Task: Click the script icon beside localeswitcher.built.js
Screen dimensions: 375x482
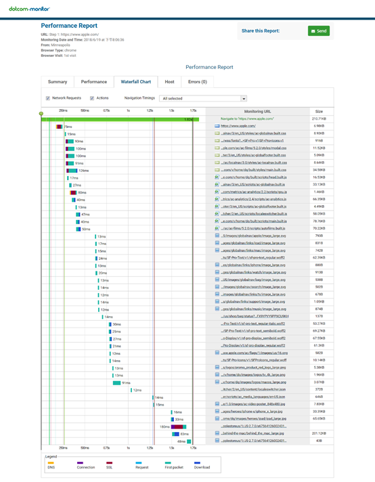Action: tap(217, 214)
